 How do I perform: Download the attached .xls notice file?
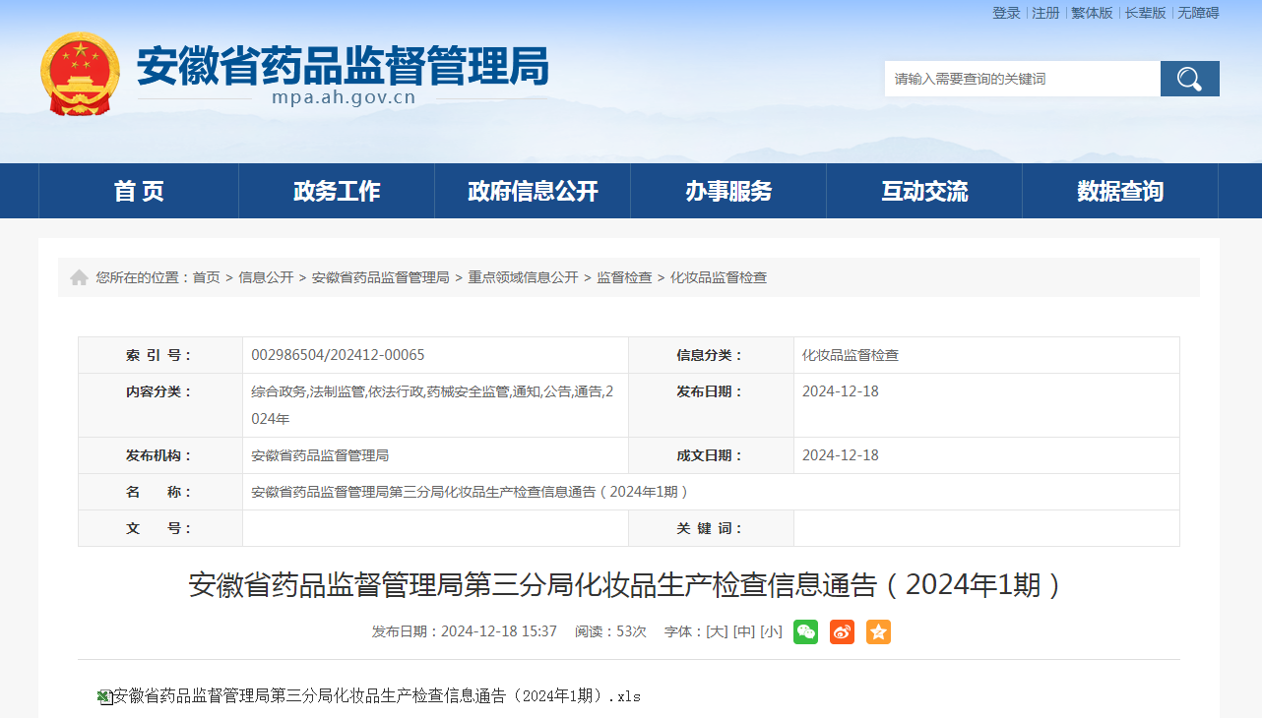376,696
